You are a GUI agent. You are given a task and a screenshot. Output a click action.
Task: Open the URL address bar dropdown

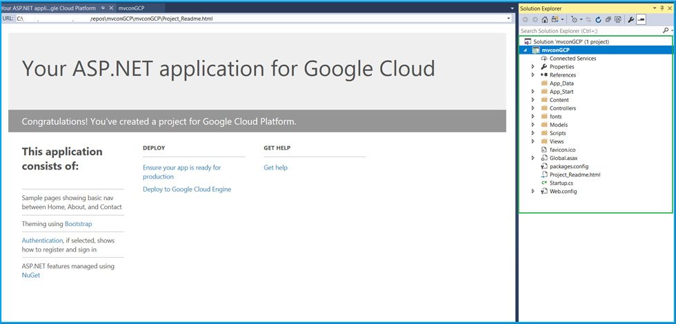point(508,19)
